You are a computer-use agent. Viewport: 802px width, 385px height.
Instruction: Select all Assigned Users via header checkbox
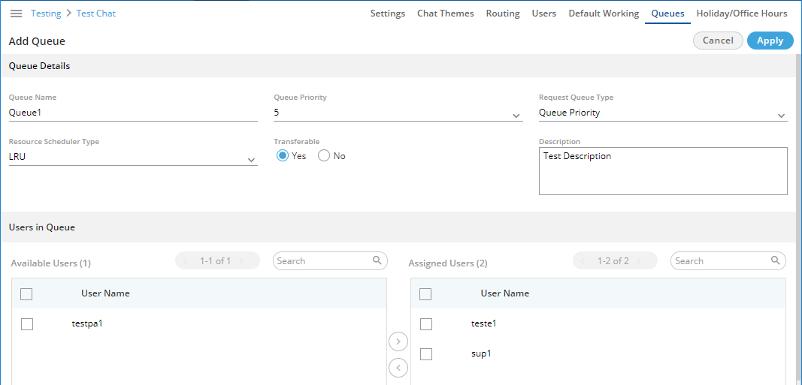pyautogui.click(x=426, y=294)
